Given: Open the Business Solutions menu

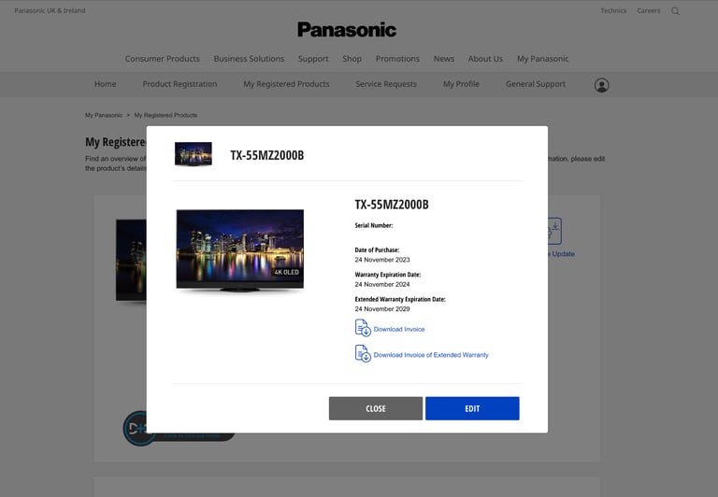Looking at the screenshot, I should tap(249, 59).
